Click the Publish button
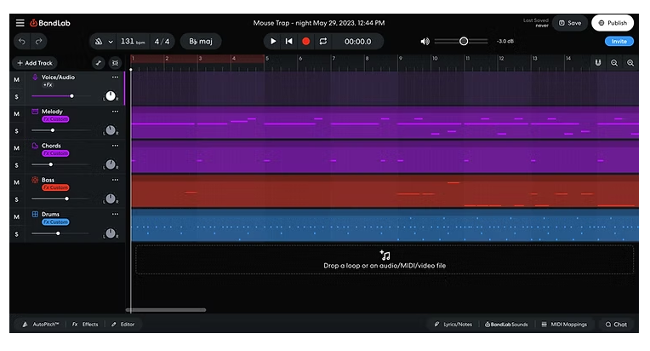Image resolution: width=650 pixels, height=351 pixels. coord(613,23)
